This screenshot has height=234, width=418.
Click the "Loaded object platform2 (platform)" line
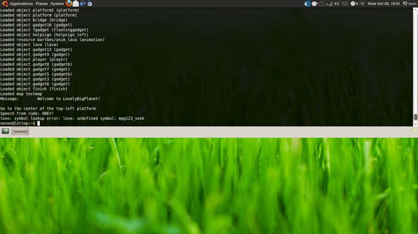pos(39,10)
